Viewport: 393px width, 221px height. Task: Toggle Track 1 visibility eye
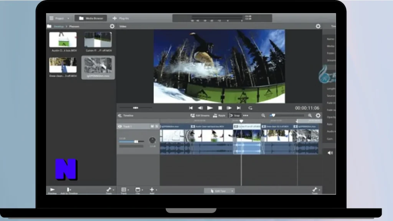coord(120,127)
